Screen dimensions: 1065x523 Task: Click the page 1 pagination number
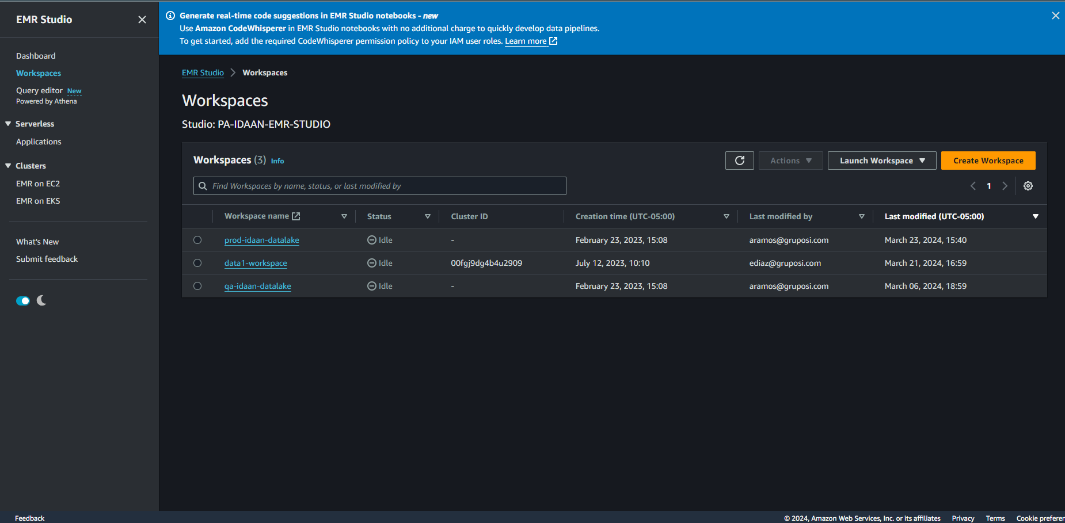pos(989,186)
